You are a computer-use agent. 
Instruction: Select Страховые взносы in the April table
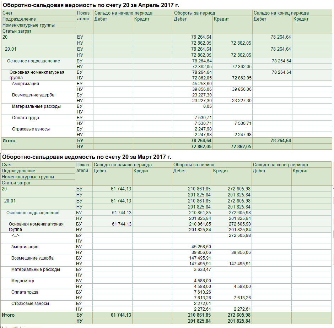(x=31, y=129)
